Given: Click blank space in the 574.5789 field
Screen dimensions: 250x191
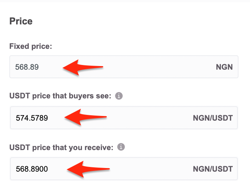Looking at the screenshot, I should 150,118.
